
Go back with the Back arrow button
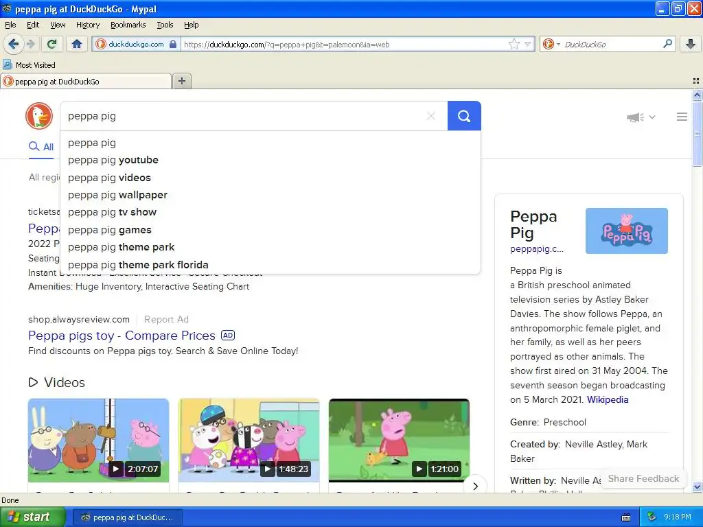point(13,44)
